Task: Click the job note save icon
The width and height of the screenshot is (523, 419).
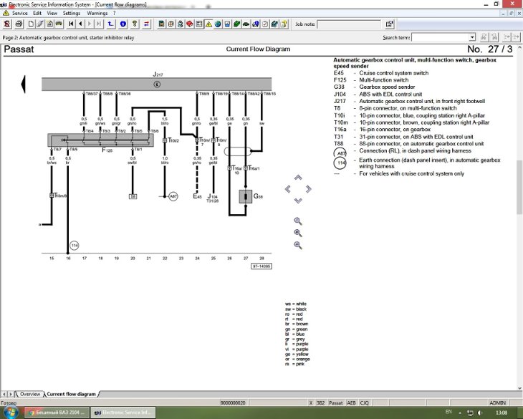Action: [x=389, y=24]
